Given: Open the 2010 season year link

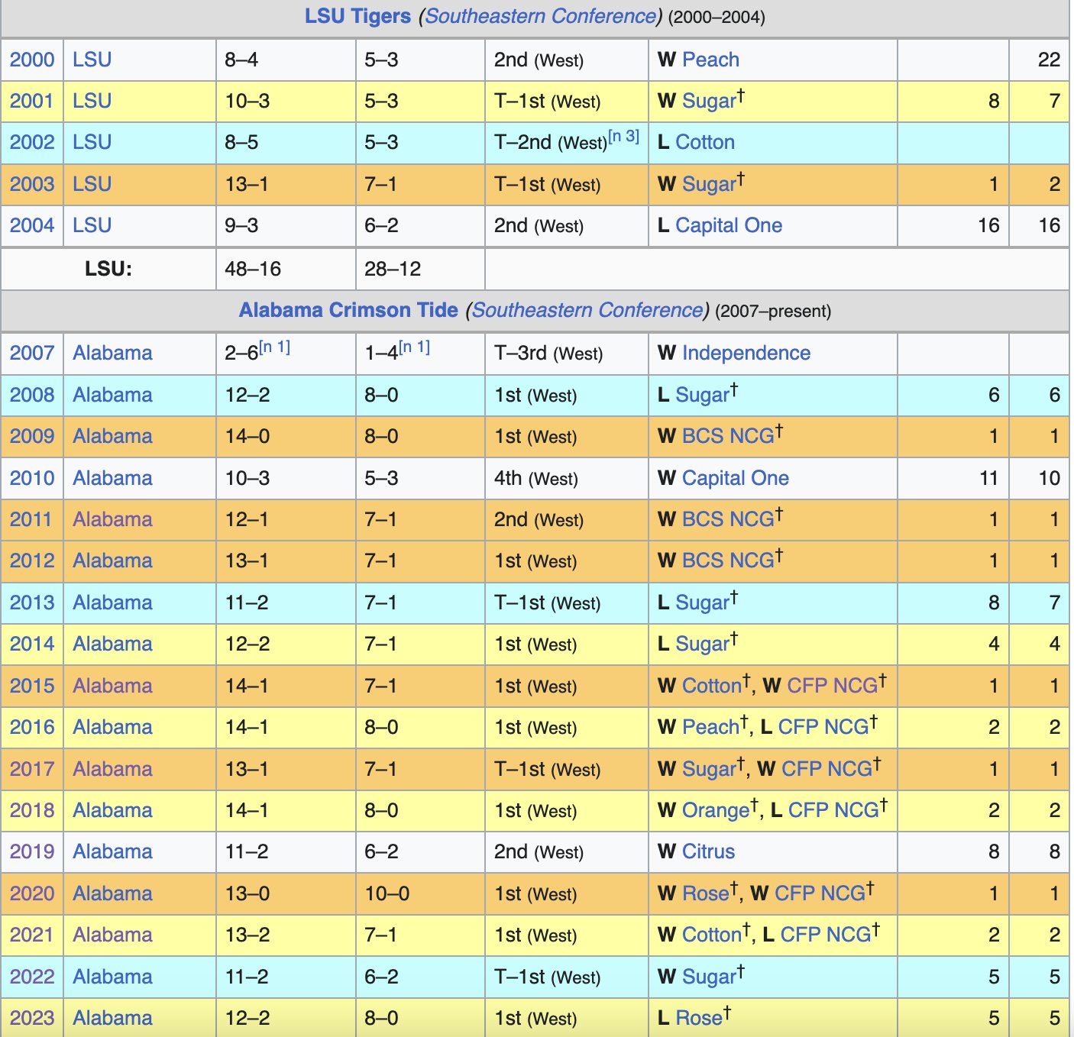Looking at the screenshot, I should pos(32,478).
